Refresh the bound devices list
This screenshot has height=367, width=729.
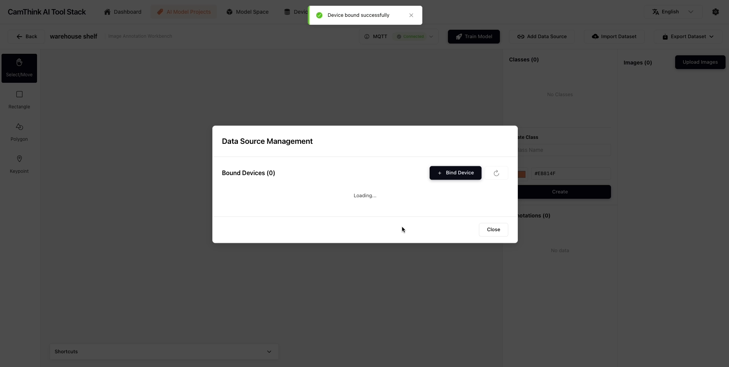coord(496,173)
